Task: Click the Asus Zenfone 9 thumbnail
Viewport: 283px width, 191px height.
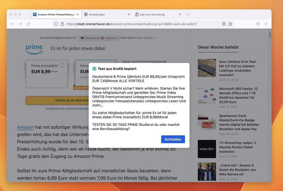Action: click(207, 68)
